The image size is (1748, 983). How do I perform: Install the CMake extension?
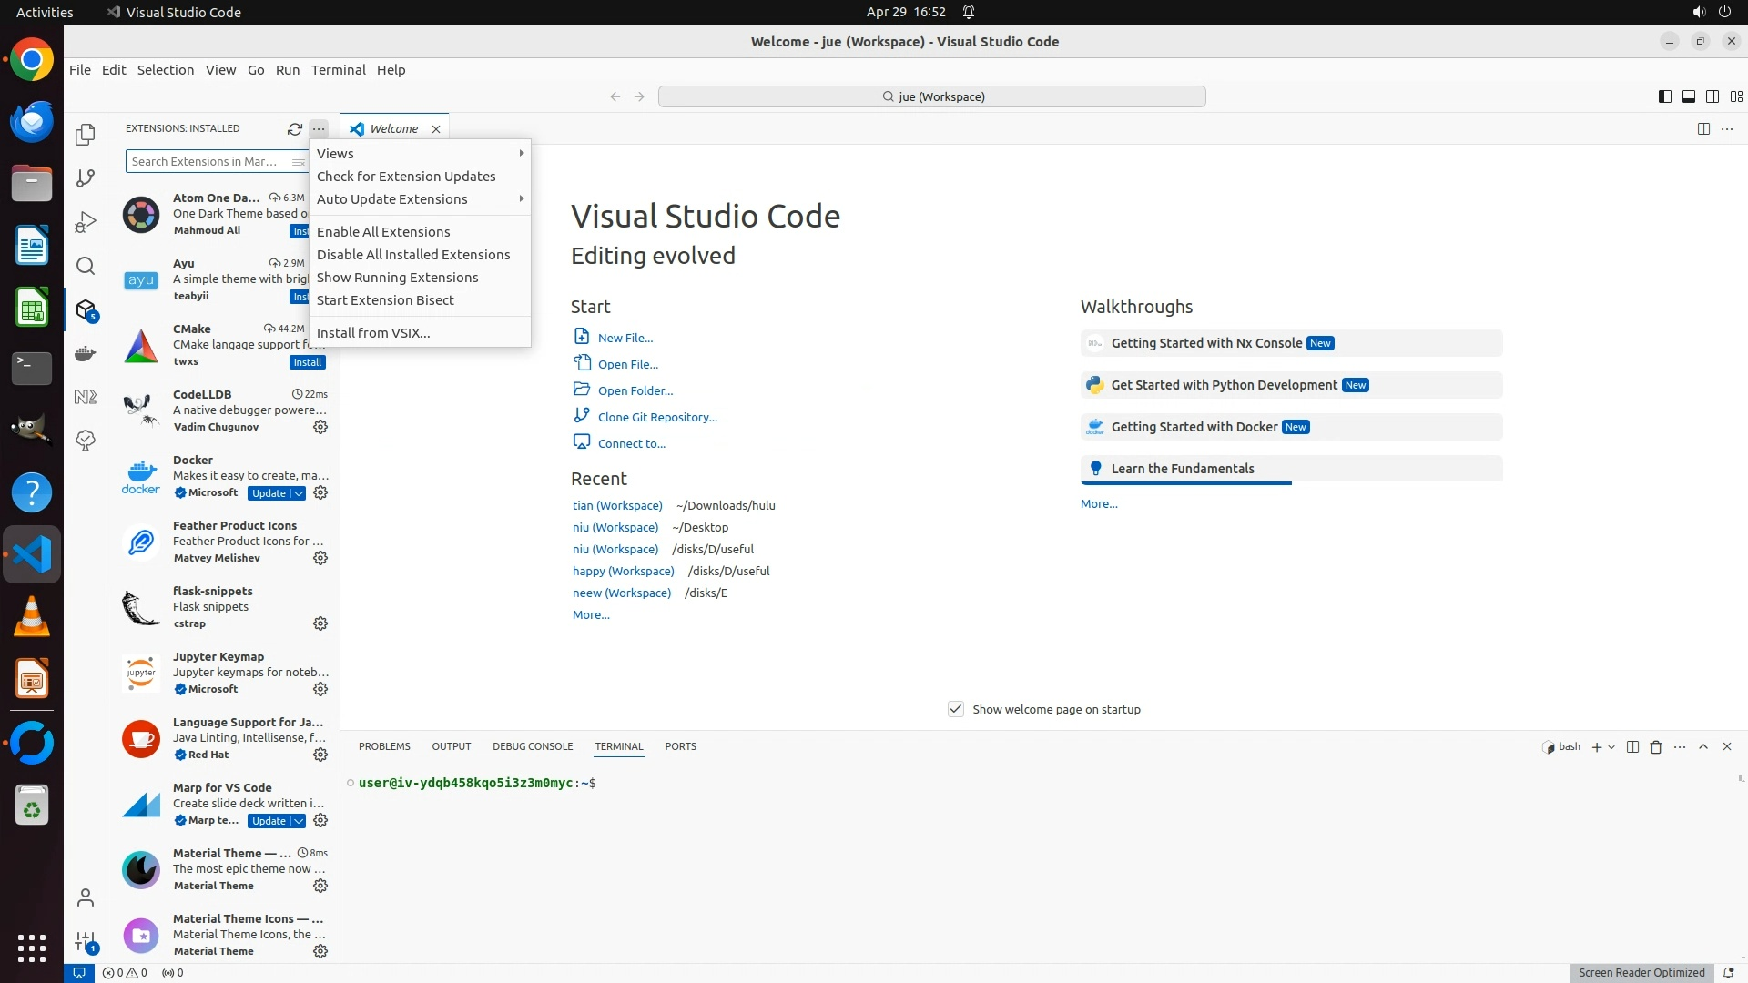click(x=307, y=362)
